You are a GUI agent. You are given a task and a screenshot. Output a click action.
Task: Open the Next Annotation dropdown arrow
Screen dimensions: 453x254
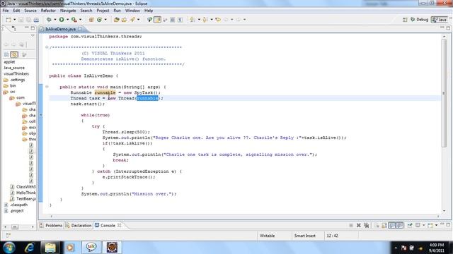(x=199, y=20)
